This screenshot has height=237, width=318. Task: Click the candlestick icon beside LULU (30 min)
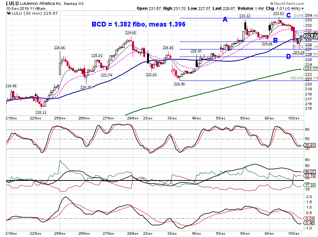(9, 13)
